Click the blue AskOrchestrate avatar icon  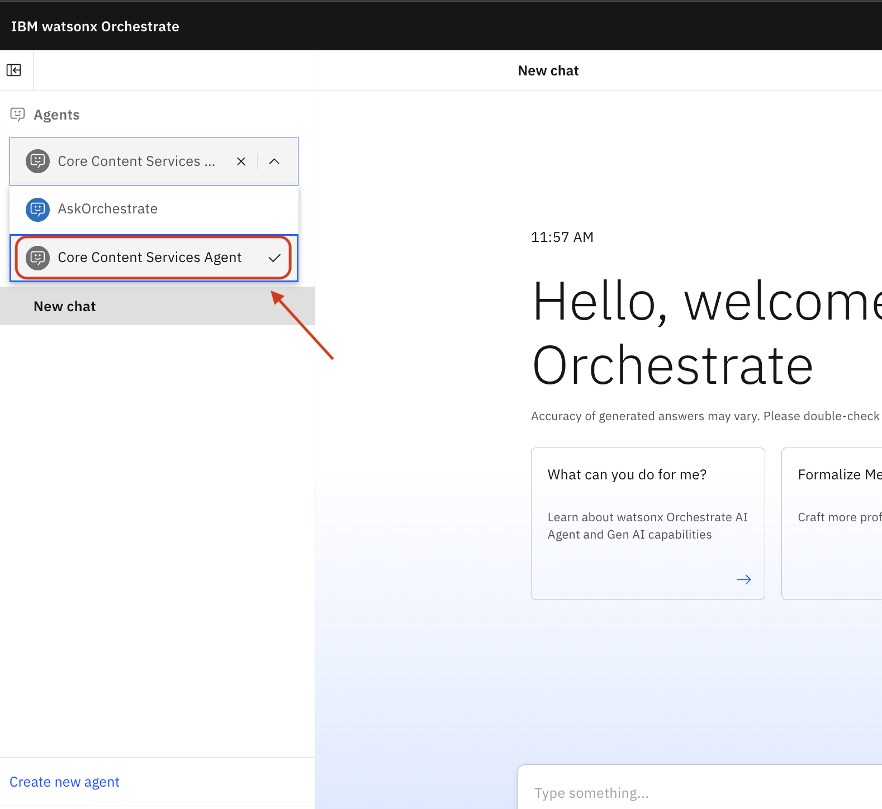[37, 210]
